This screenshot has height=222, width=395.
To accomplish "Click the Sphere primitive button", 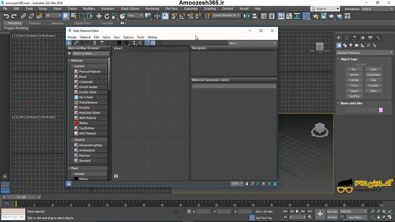I will point(354,75).
